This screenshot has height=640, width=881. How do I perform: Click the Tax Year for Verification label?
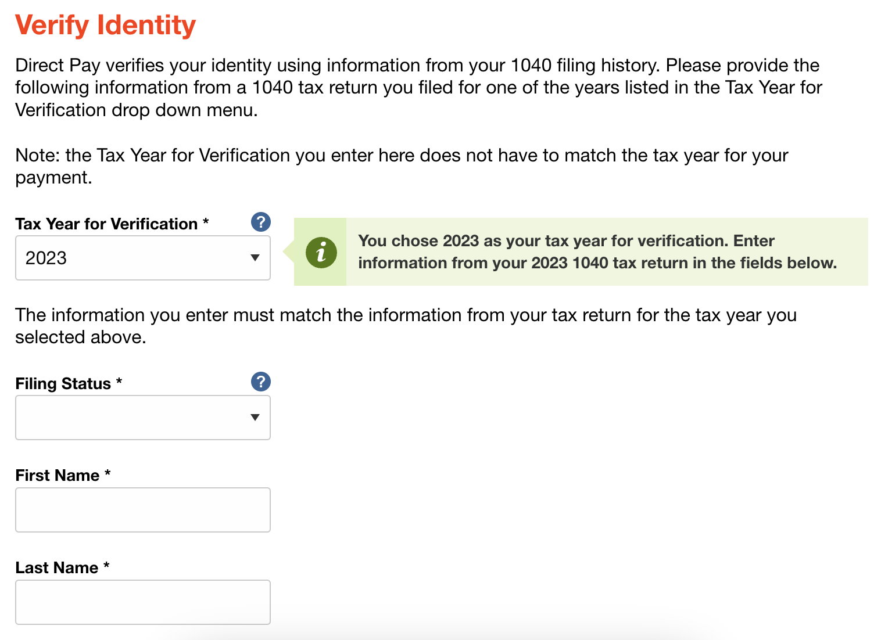(112, 223)
